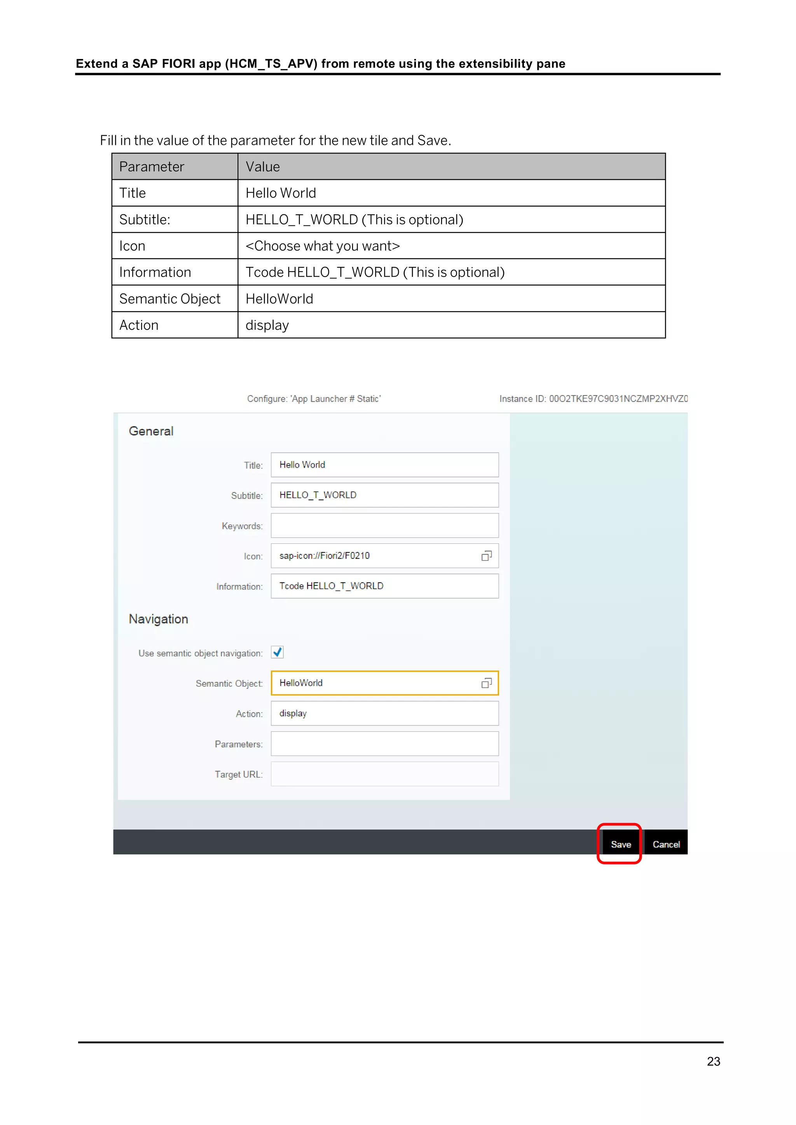
Task: Uncheck Use semantic object navigation checkbox
Action: tap(278, 652)
